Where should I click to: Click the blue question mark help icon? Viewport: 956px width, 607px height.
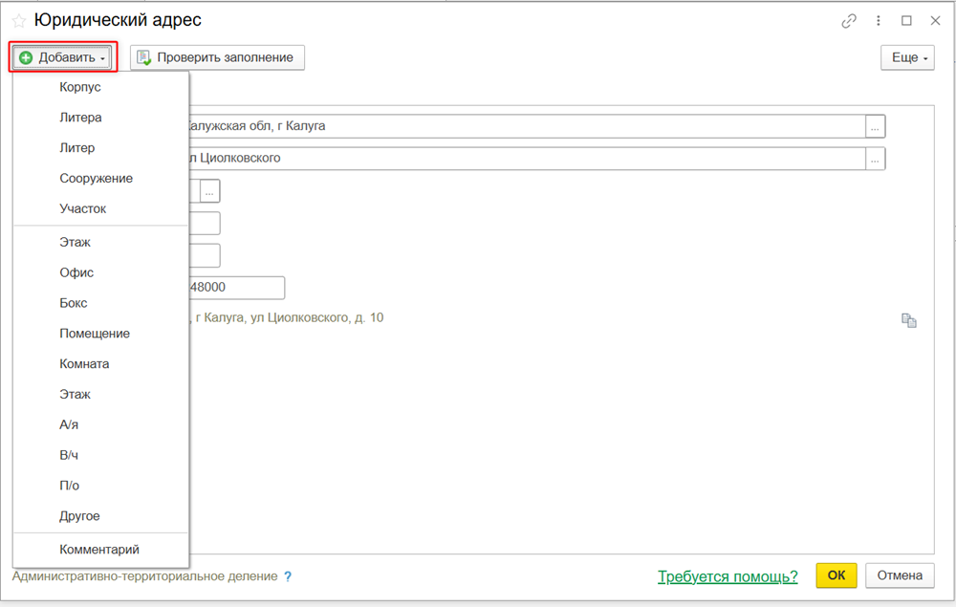click(288, 576)
